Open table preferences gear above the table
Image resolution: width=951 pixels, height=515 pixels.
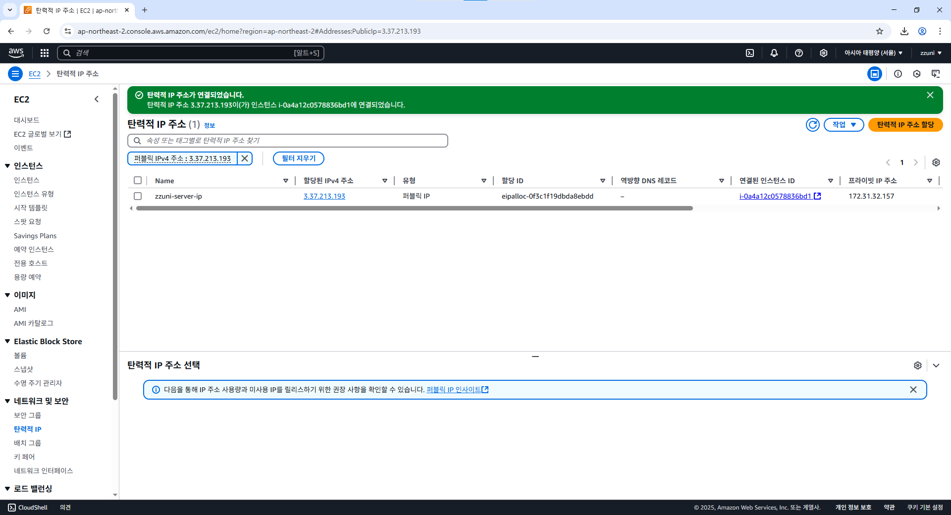936,162
